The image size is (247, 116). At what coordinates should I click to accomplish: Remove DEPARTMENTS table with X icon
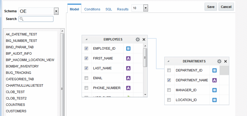click(226, 61)
